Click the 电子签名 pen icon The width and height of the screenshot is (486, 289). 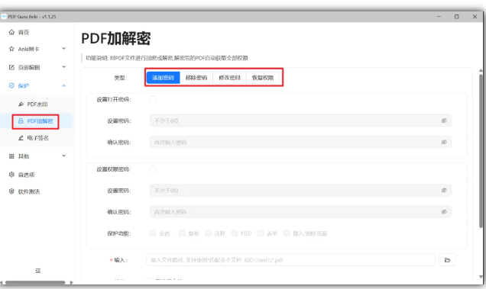tap(21, 138)
